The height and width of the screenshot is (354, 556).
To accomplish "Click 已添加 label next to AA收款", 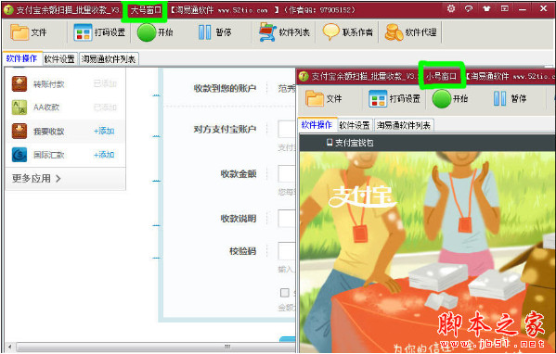I will coord(105,107).
